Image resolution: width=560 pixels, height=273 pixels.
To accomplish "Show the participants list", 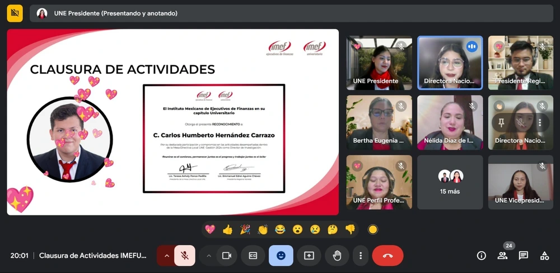I will pyautogui.click(x=502, y=256).
